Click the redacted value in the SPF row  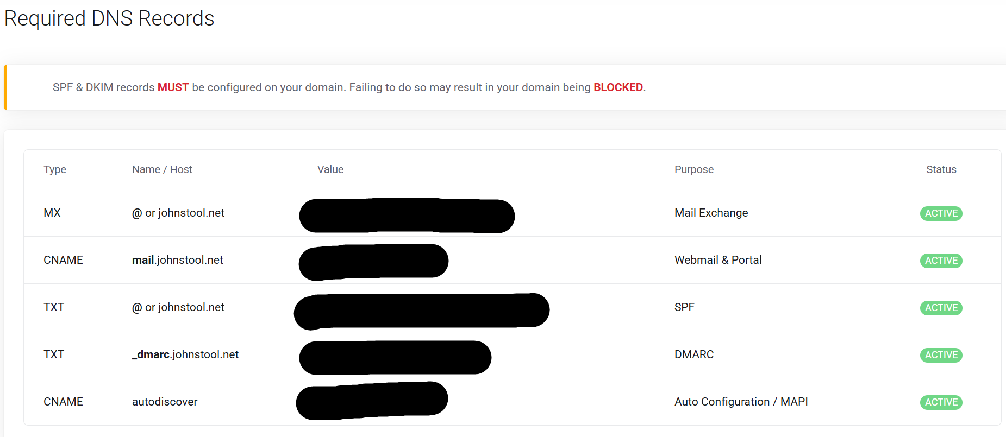point(422,311)
